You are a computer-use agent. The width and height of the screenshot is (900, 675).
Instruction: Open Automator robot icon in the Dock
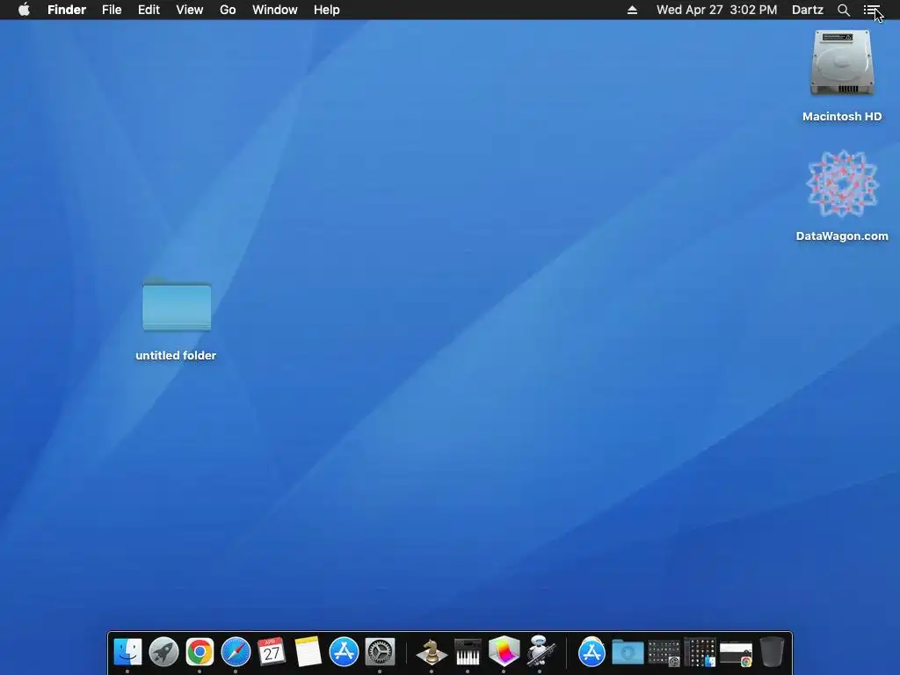point(541,652)
